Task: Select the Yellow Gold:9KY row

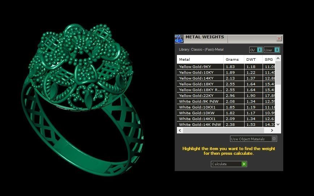Action: (x=226, y=67)
